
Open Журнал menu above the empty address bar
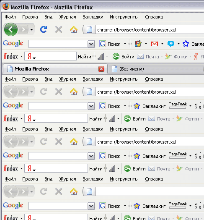click(67, 179)
